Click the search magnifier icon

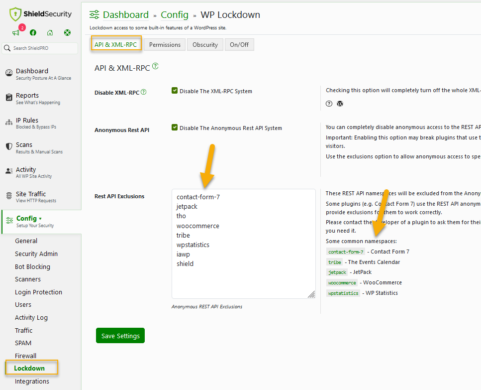point(7,48)
